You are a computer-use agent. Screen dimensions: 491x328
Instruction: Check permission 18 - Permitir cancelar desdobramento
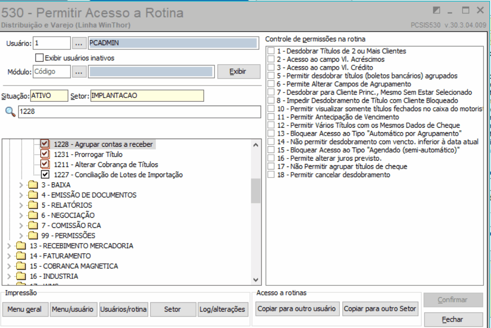[x=271, y=174]
